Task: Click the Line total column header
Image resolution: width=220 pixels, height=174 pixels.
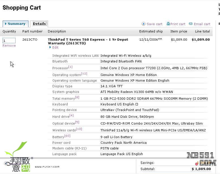Action: pyautogui.click(x=202, y=31)
